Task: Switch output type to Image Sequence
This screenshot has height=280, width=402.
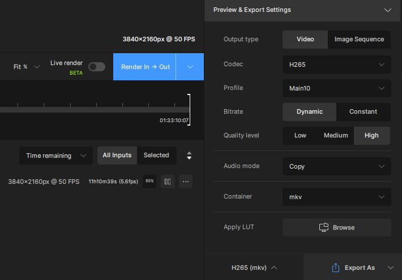Action: click(x=359, y=40)
